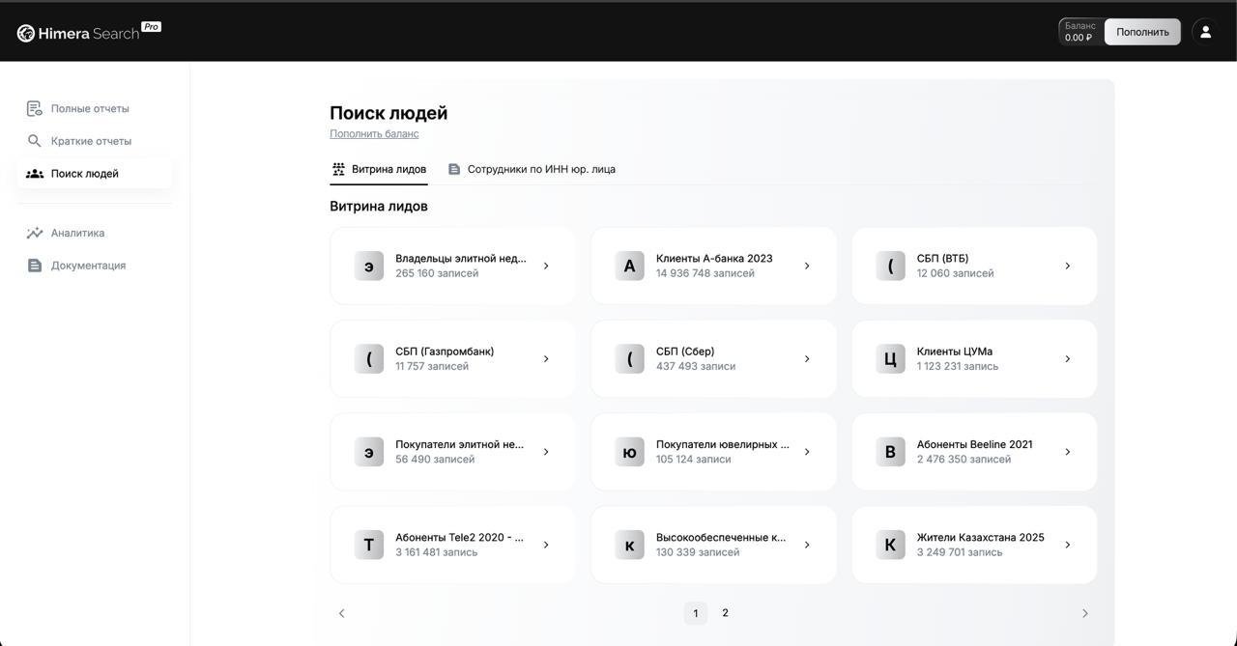Expand Клиенты А-банка 2023 card chevron

tap(807, 266)
